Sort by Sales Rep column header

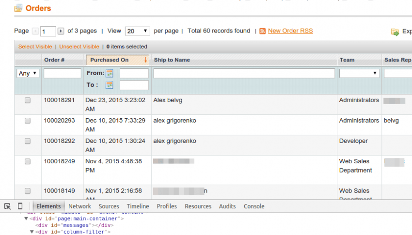click(398, 60)
